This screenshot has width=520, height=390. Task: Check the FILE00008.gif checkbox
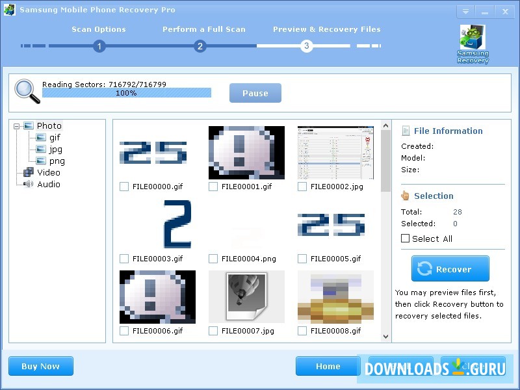302,331
